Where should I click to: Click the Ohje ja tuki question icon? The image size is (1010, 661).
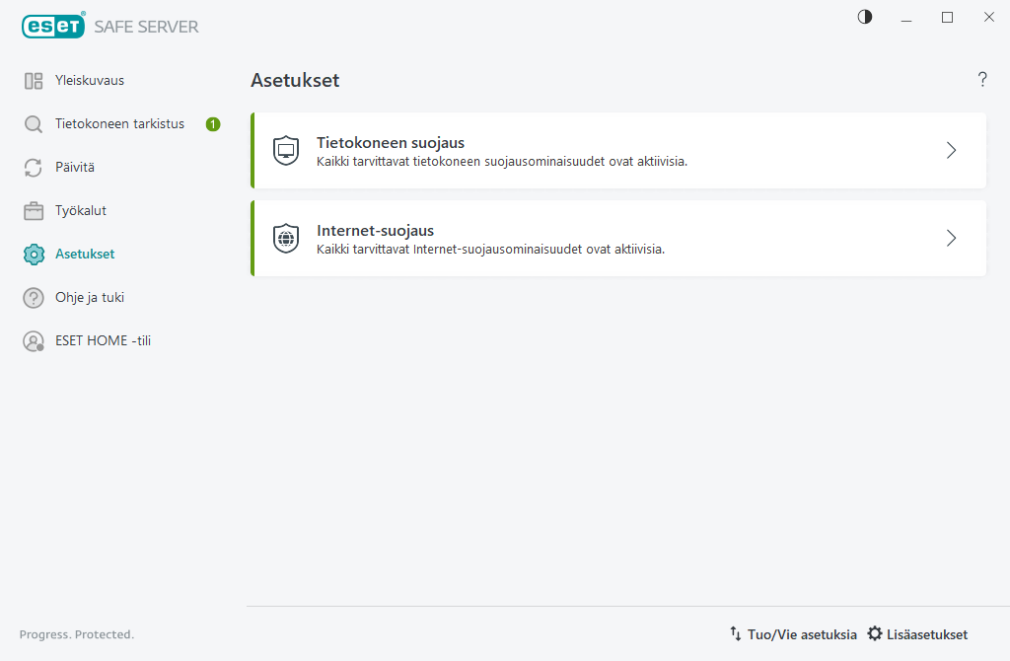pyautogui.click(x=34, y=298)
